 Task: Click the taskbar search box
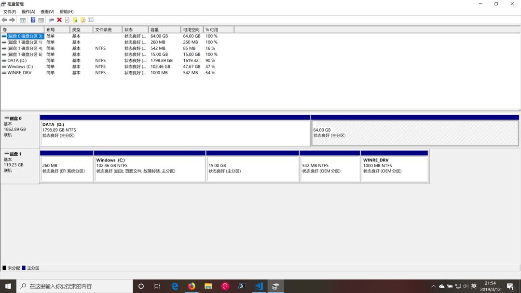[x=74, y=286]
